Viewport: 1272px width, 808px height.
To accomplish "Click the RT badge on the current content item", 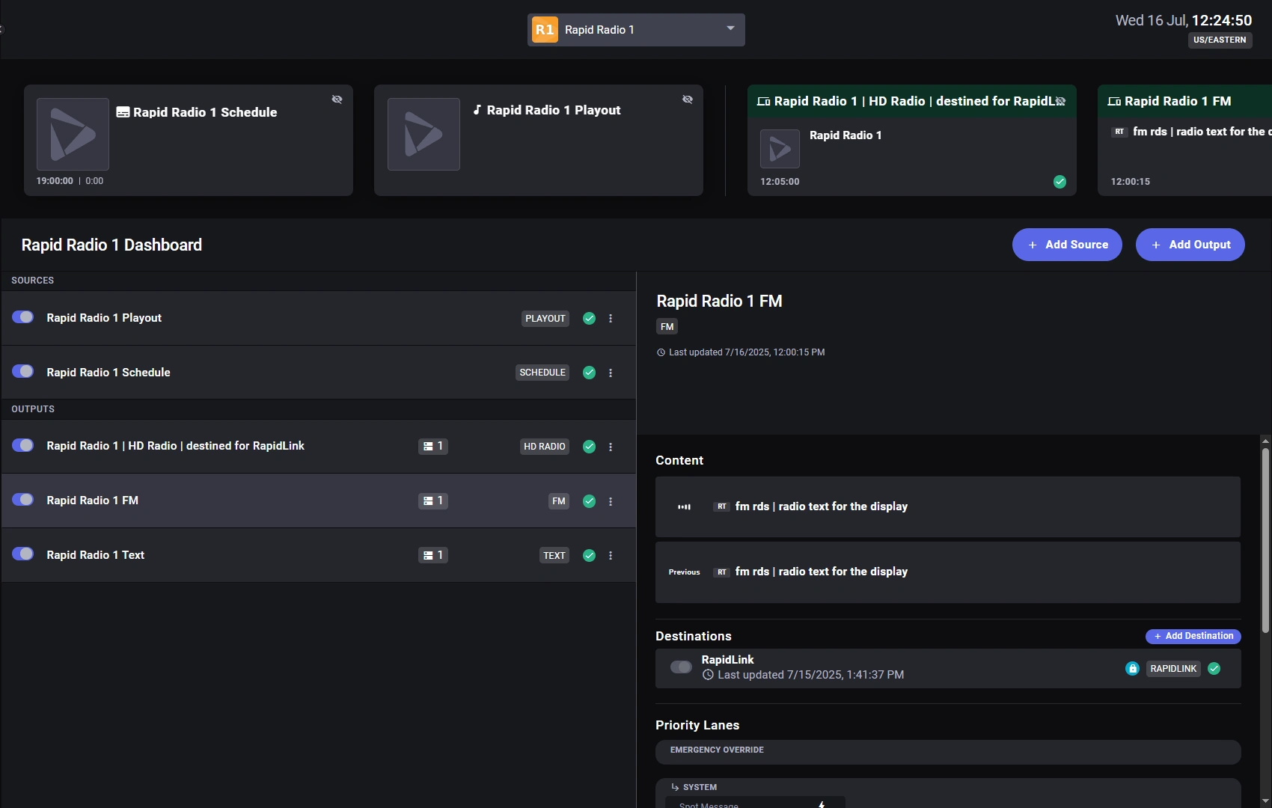I will (x=721, y=506).
